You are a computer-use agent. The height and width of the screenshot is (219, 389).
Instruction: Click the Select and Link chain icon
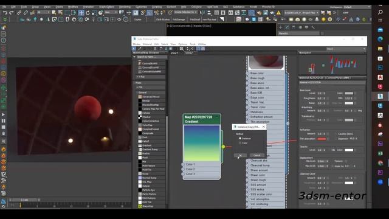click(x=19, y=13)
